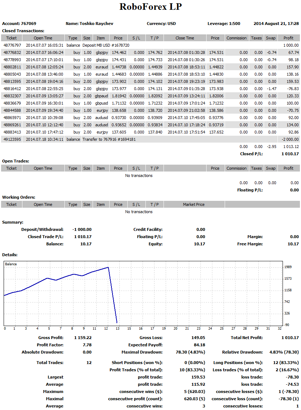Click the open price "0.93652"
301x410 pixels.
[119, 125]
